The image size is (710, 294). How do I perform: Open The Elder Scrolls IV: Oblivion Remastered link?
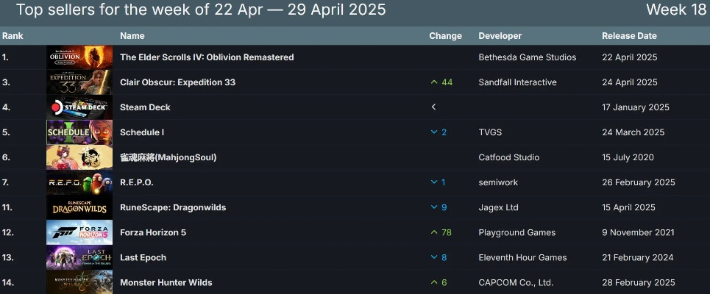tap(207, 57)
